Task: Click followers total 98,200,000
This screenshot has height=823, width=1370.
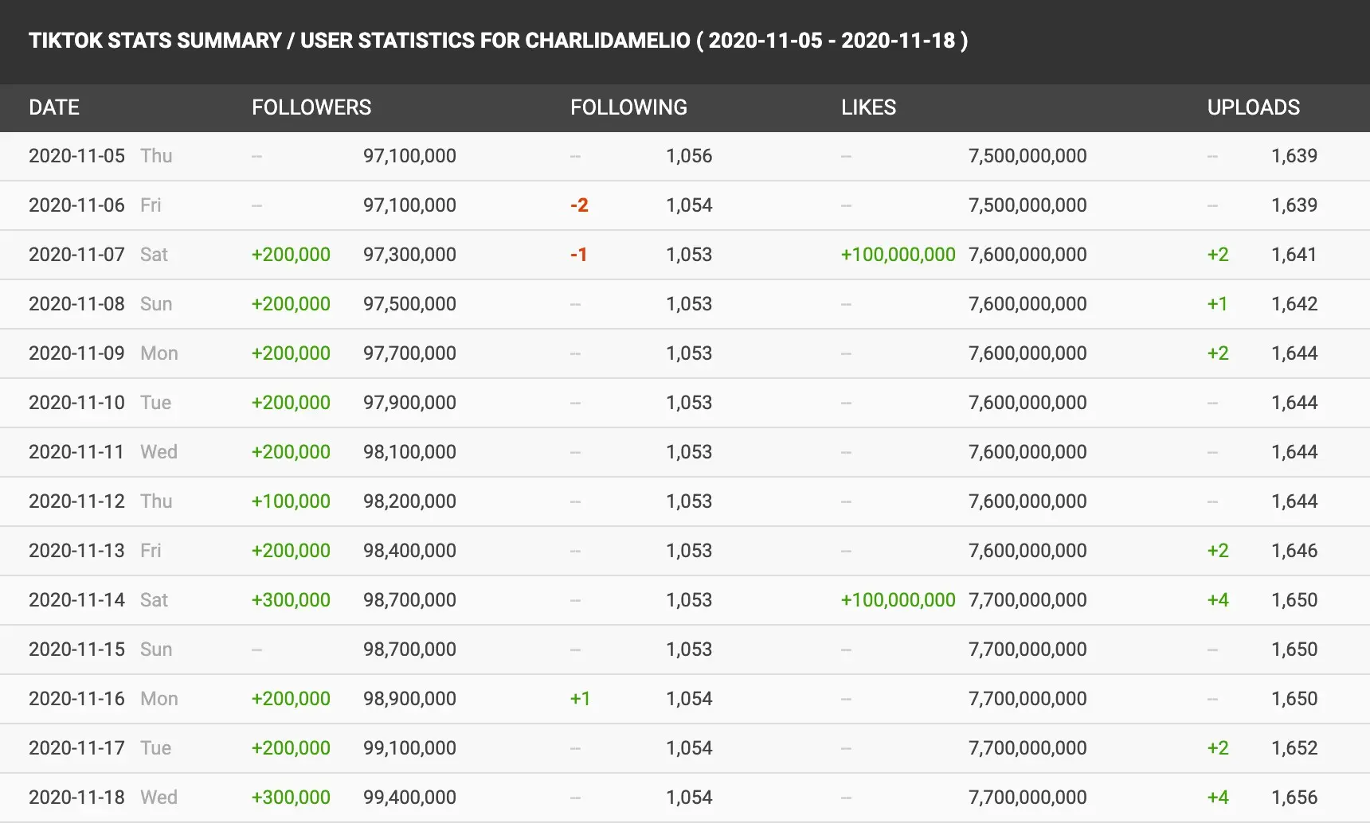Action: pyautogui.click(x=409, y=501)
